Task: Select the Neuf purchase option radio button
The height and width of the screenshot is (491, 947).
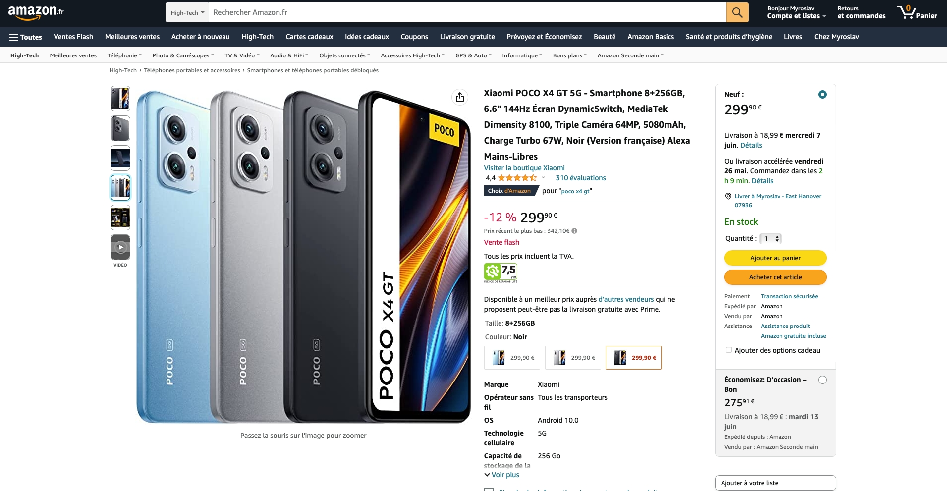Action: 822,94
